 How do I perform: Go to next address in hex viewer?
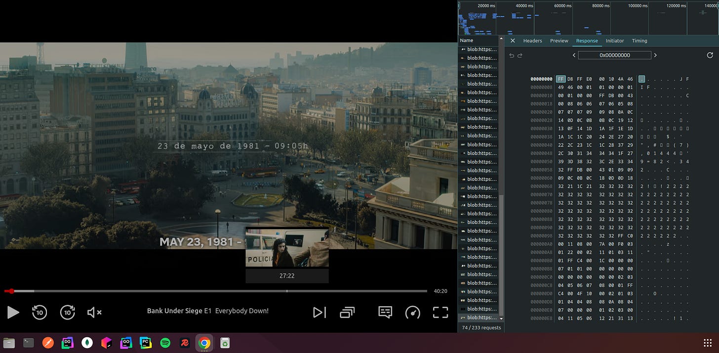pos(655,55)
